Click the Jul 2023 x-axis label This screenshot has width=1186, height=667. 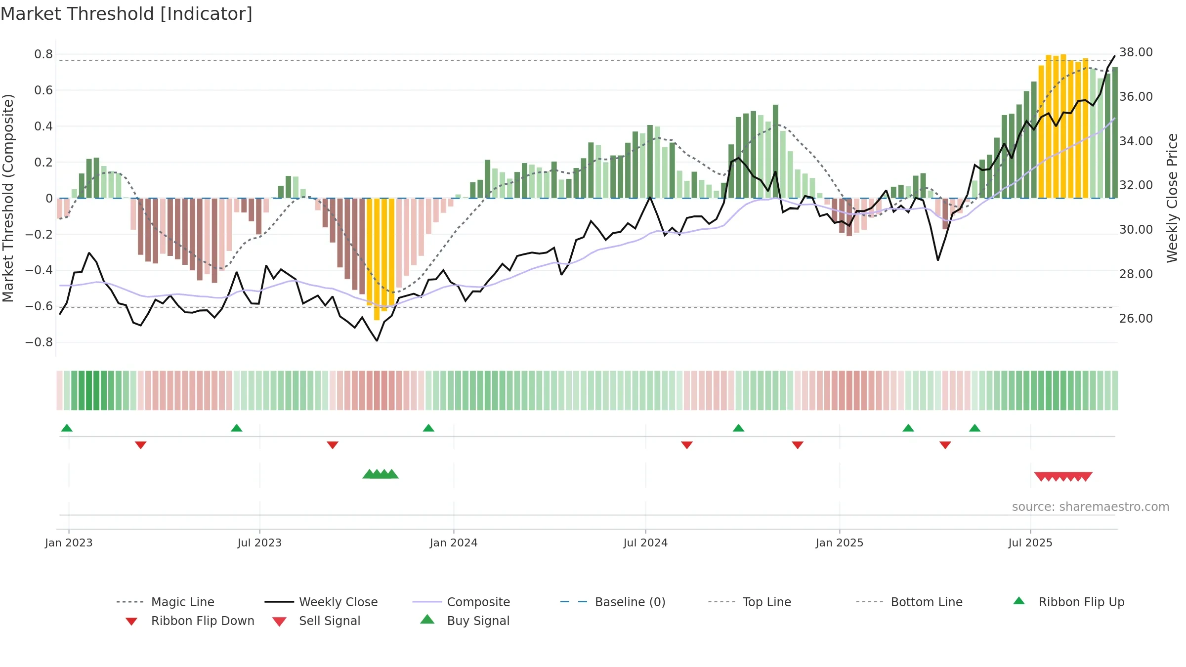tap(259, 542)
